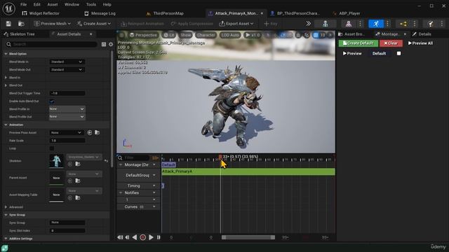Browse to Preview Pose Asset folder icon

[x=98, y=132]
